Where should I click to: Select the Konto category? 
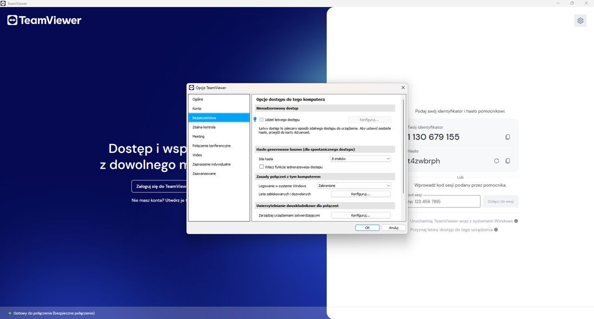pyautogui.click(x=219, y=109)
